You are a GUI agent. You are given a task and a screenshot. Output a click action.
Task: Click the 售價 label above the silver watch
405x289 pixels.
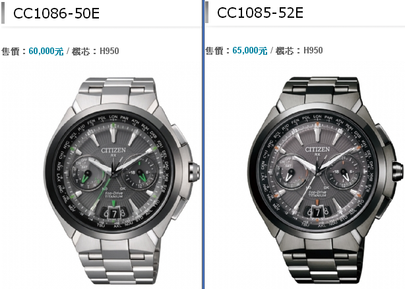tap(11, 51)
